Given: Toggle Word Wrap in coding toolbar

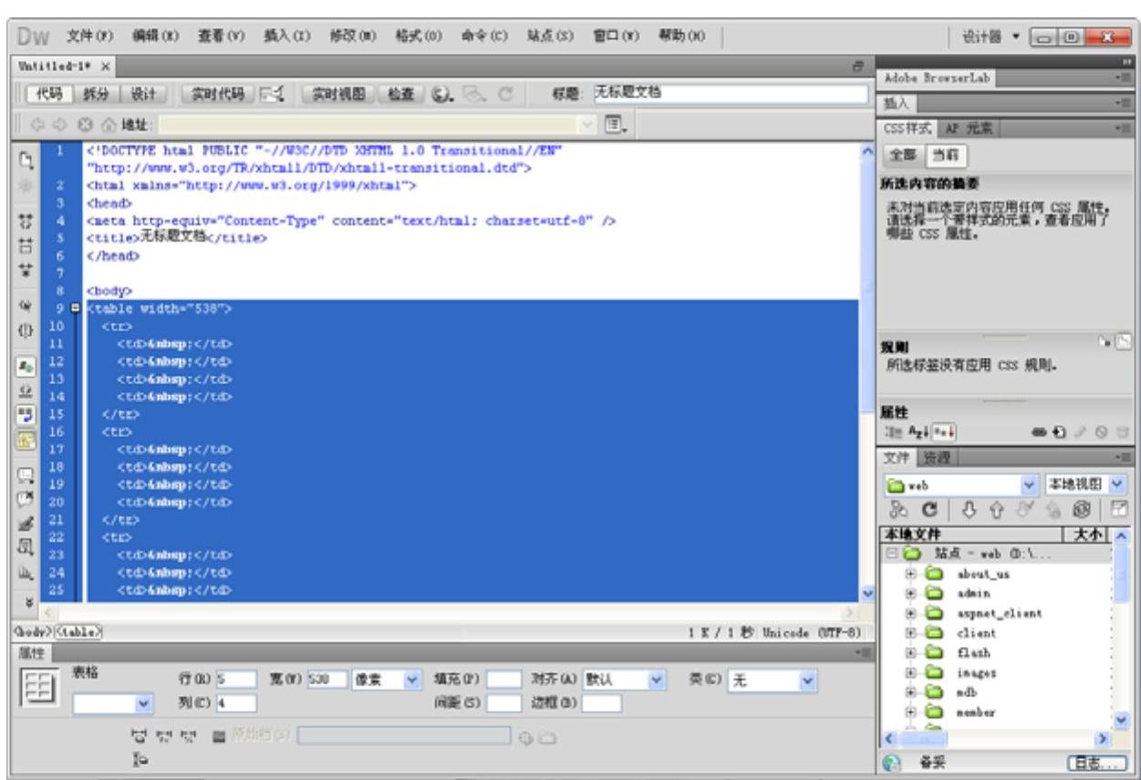Looking at the screenshot, I should (x=26, y=415).
